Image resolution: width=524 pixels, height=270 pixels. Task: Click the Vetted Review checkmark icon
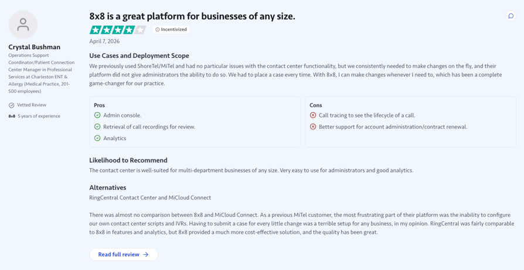[11, 105]
